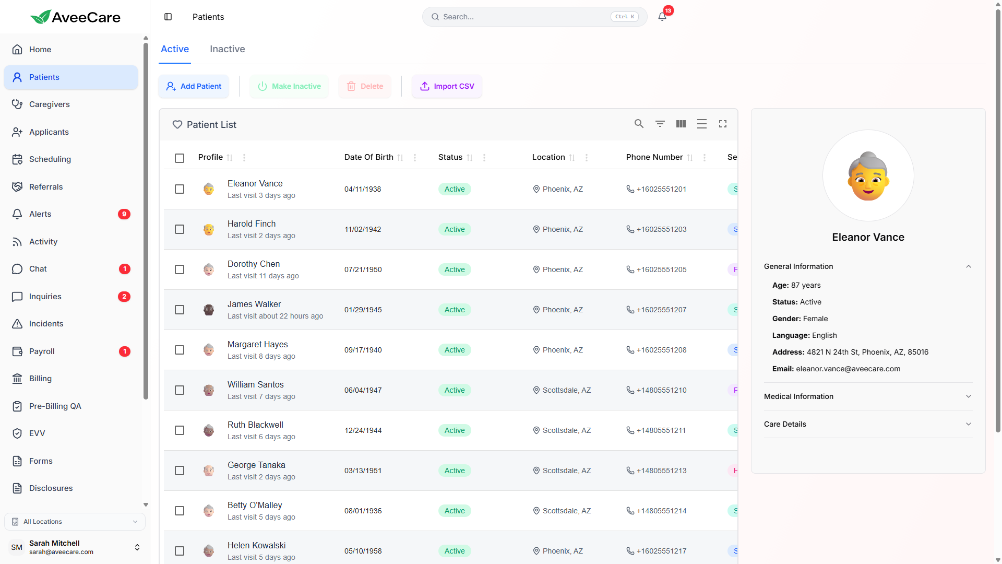1002x564 pixels.
Task: Check the select-all checkbox in table header
Action: [x=180, y=158]
